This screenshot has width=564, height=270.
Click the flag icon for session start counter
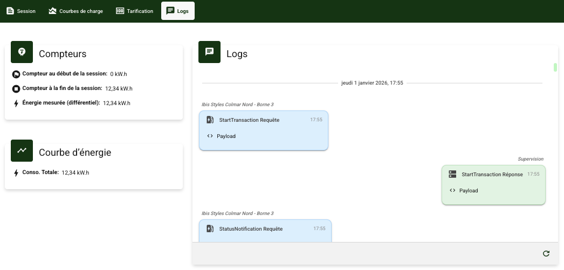(x=16, y=74)
